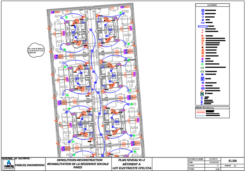Select the bright green circle legend symbol
This screenshot has width=245, height=171.
pos(202,64)
